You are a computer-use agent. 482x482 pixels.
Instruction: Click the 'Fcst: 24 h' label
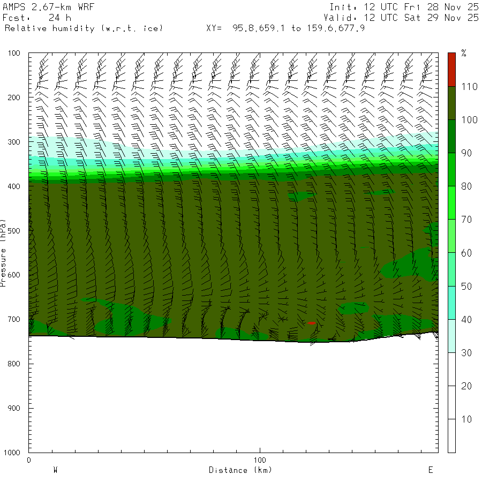(x=37, y=18)
